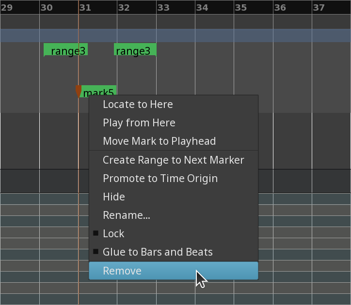This screenshot has height=305, width=351.
Task: Hide the marker via Hide entry
Action: 174,197
